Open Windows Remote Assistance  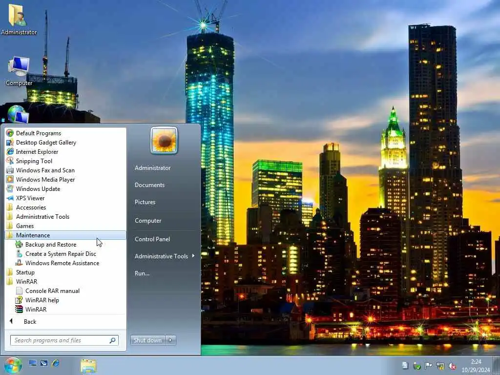(62, 263)
